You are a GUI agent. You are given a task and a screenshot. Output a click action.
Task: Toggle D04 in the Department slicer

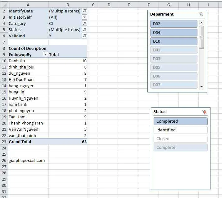coord(174,33)
